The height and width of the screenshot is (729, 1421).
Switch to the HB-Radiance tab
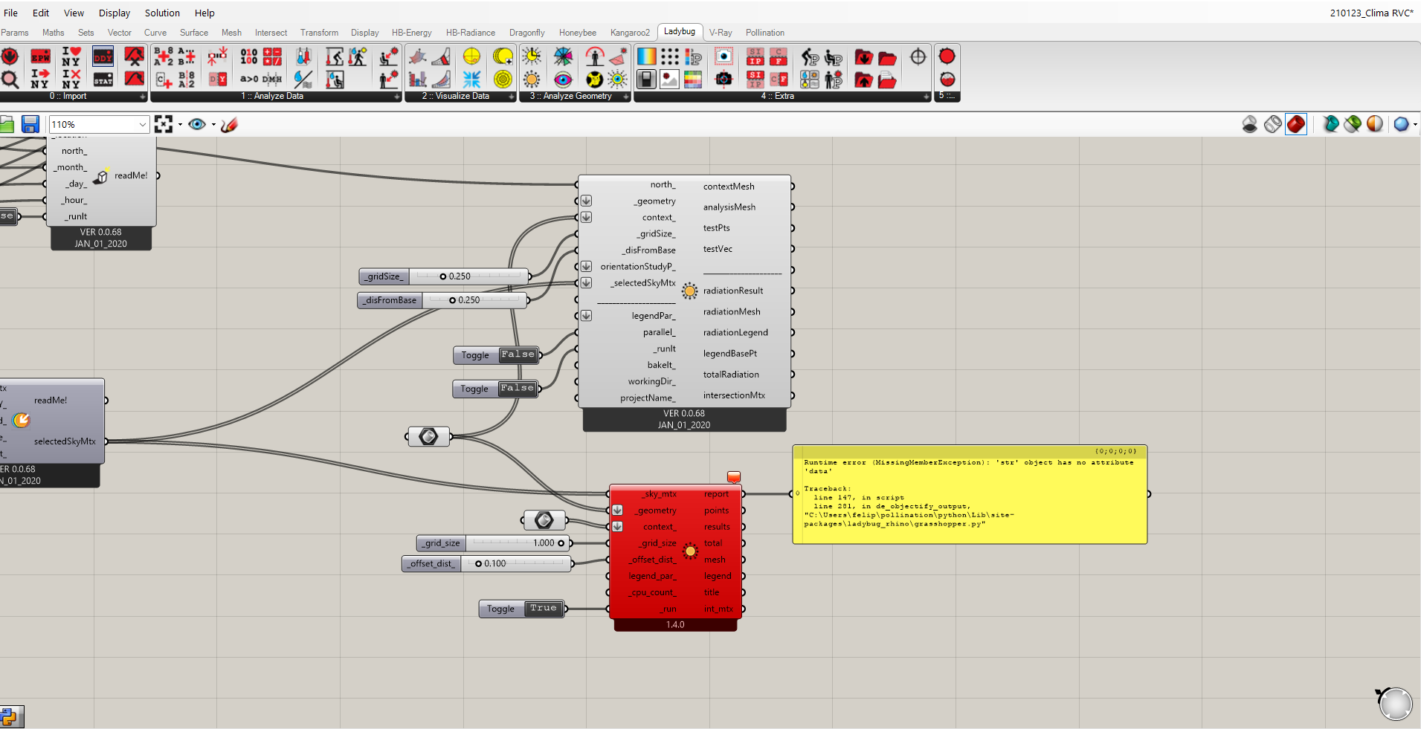(x=471, y=33)
